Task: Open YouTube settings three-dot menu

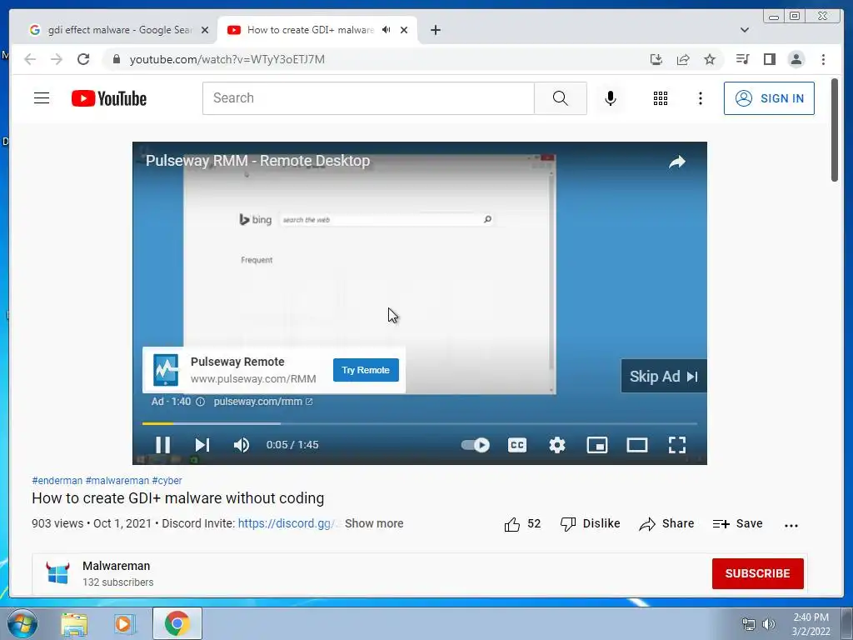Action: coord(700,98)
